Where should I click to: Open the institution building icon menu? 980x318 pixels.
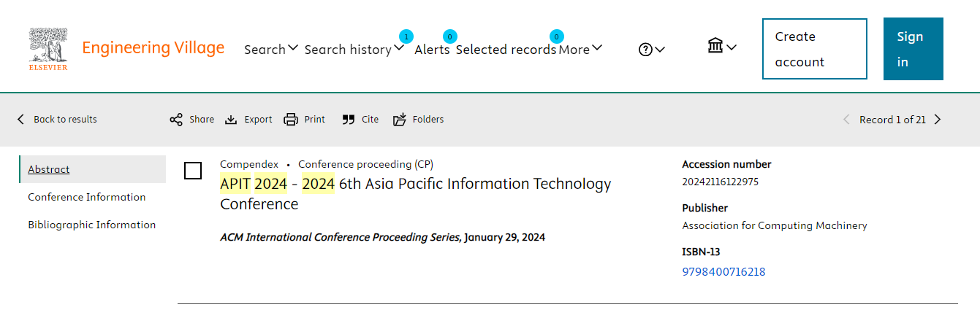pyautogui.click(x=721, y=47)
